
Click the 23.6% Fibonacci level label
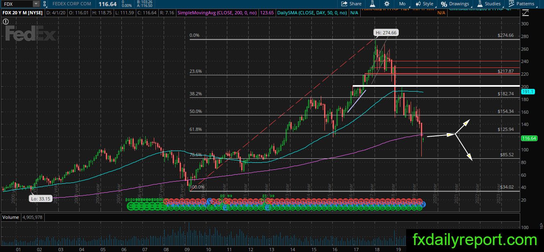click(x=195, y=71)
